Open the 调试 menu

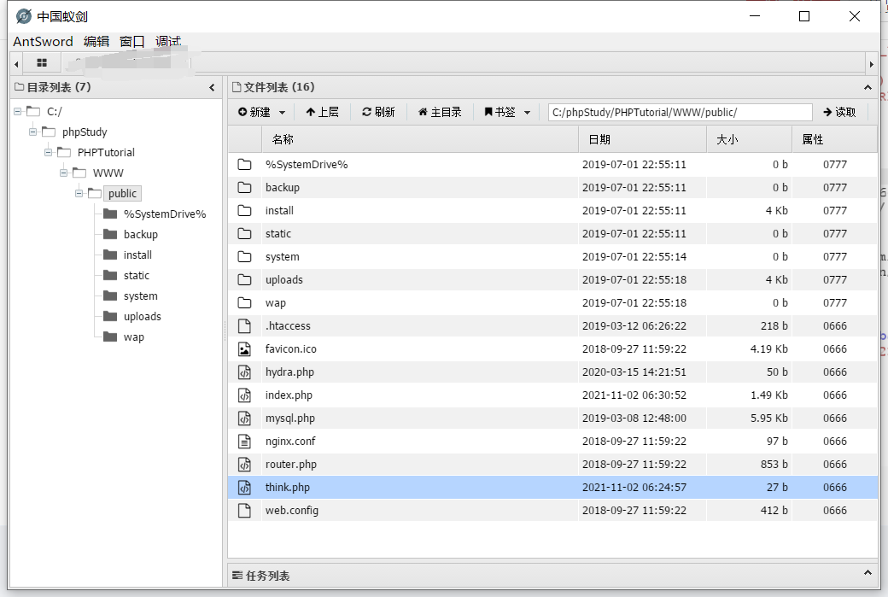pyautogui.click(x=168, y=41)
